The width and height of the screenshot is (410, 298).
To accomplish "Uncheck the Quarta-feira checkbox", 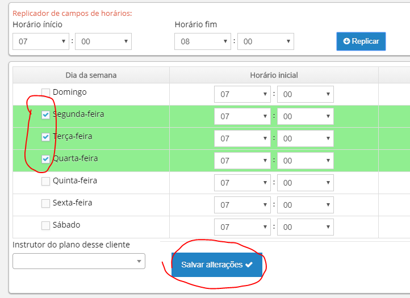I will click(x=45, y=159).
